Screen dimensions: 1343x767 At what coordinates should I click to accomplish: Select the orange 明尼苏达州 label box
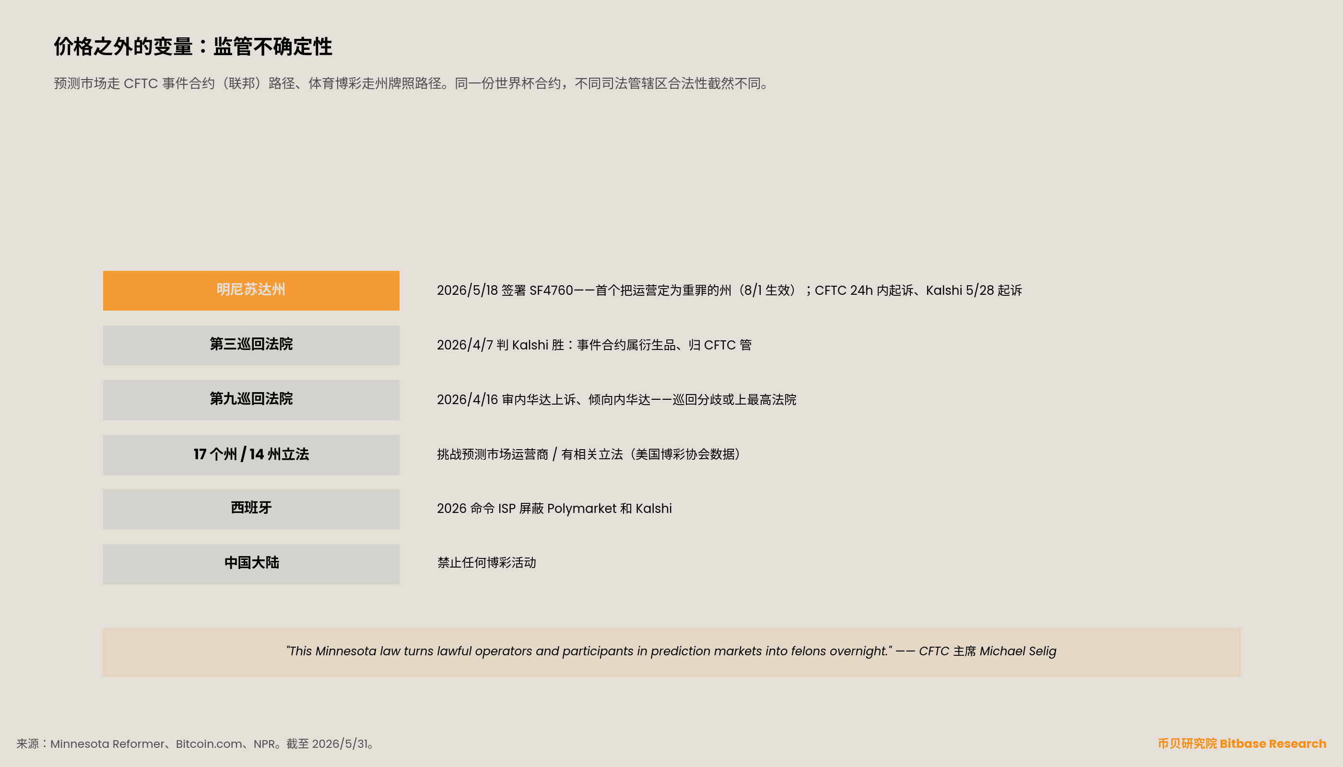coord(251,290)
